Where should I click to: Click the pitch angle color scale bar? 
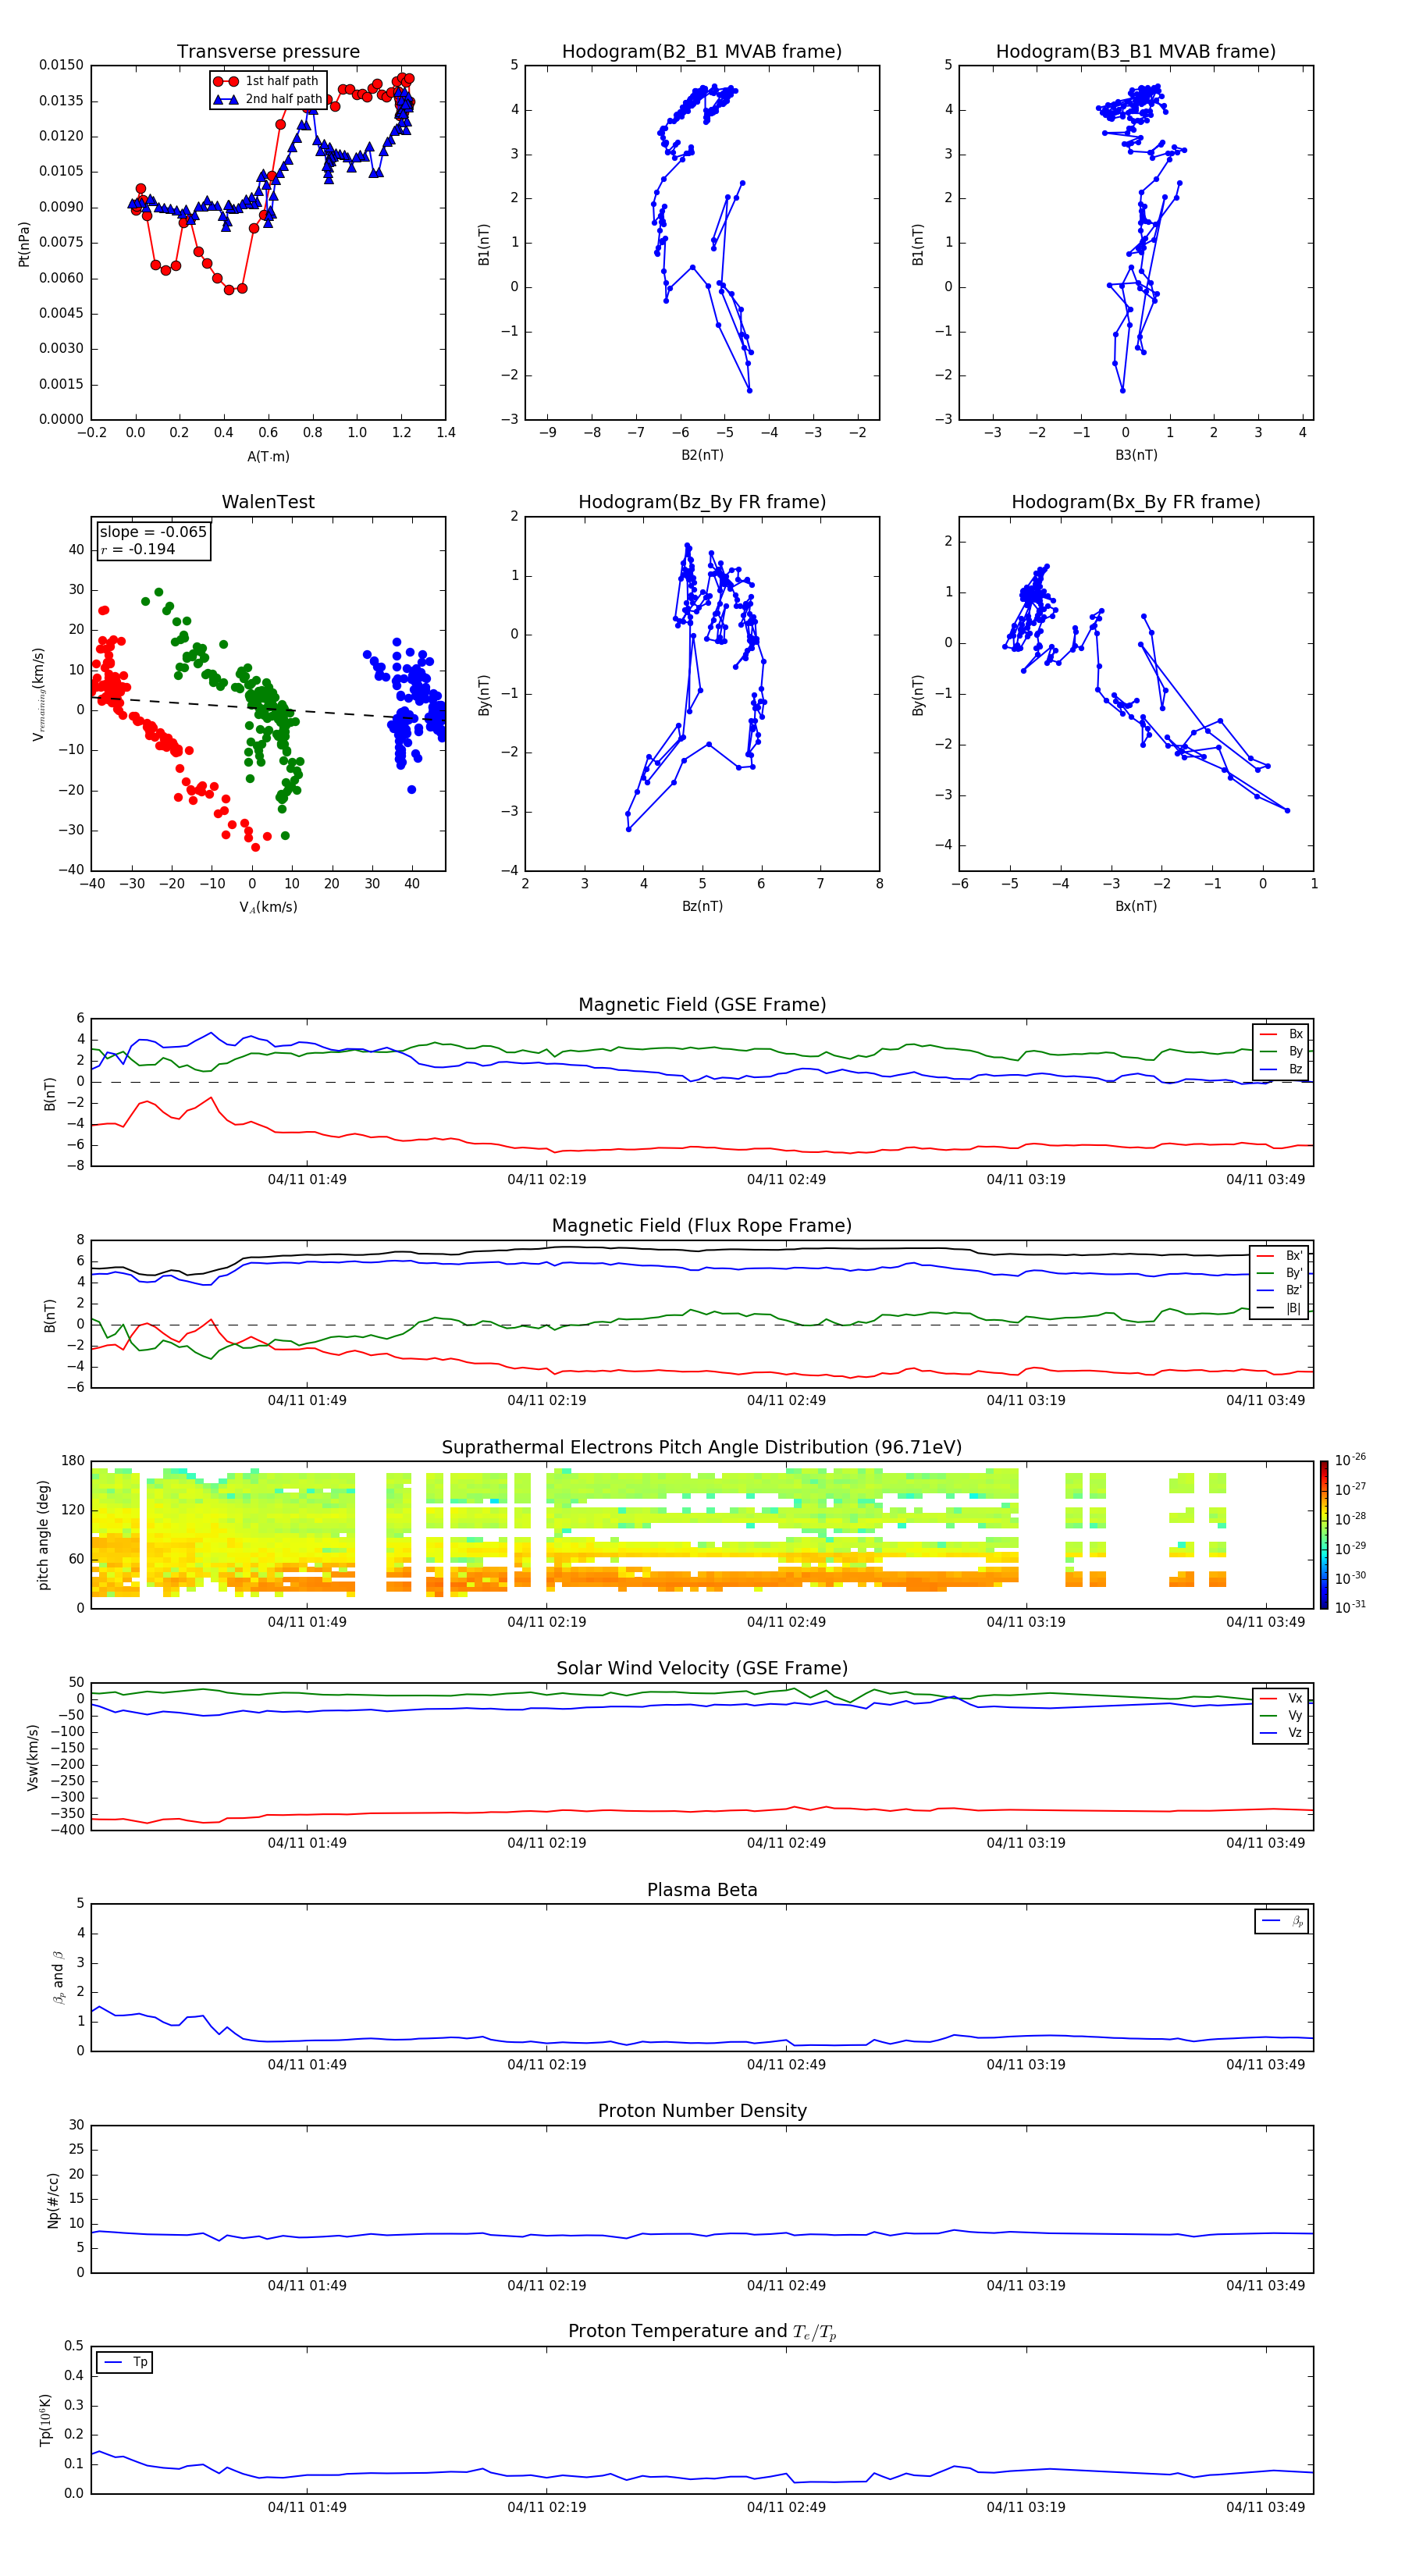[1324, 1535]
